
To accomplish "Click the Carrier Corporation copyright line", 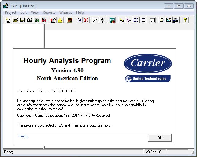I will [64, 116].
